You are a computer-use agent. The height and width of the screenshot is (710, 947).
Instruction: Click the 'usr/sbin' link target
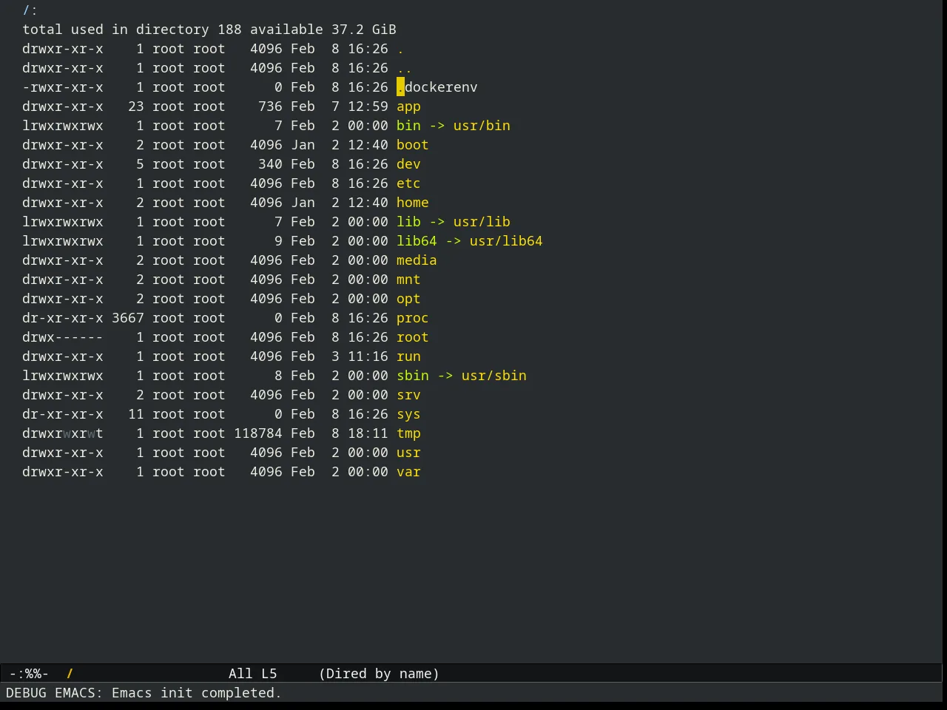click(494, 376)
